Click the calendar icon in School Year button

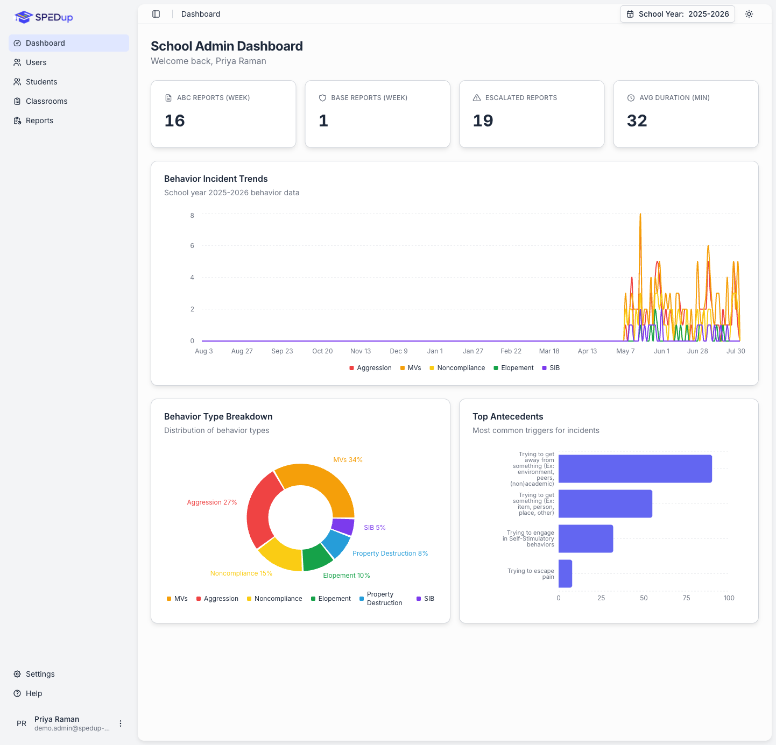coord(630,14)
